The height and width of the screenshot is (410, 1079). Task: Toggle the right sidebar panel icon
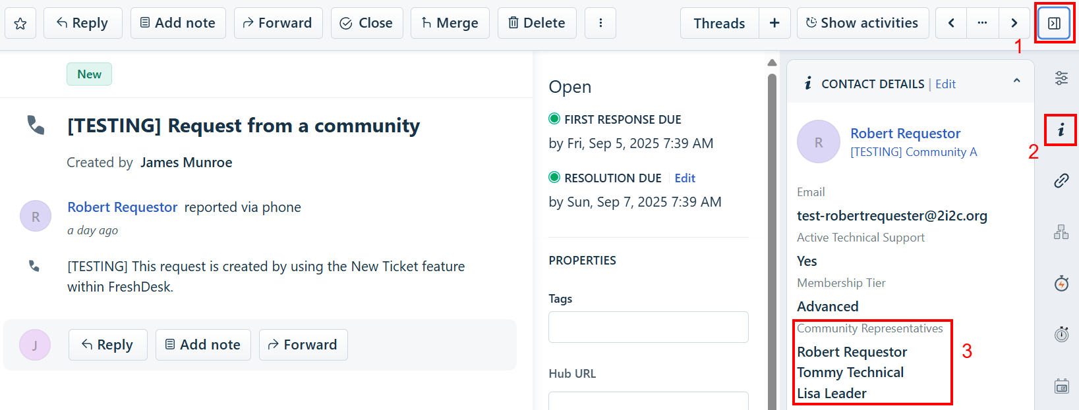(1054, 24)
